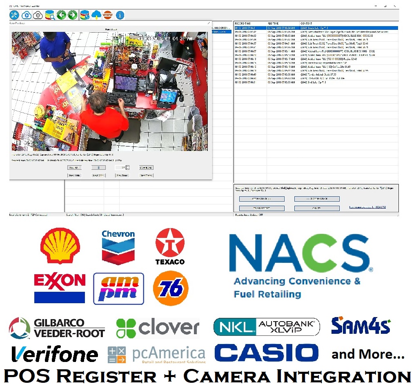Select the highlighted Begin Sale Op row

(x=316, y=28)
